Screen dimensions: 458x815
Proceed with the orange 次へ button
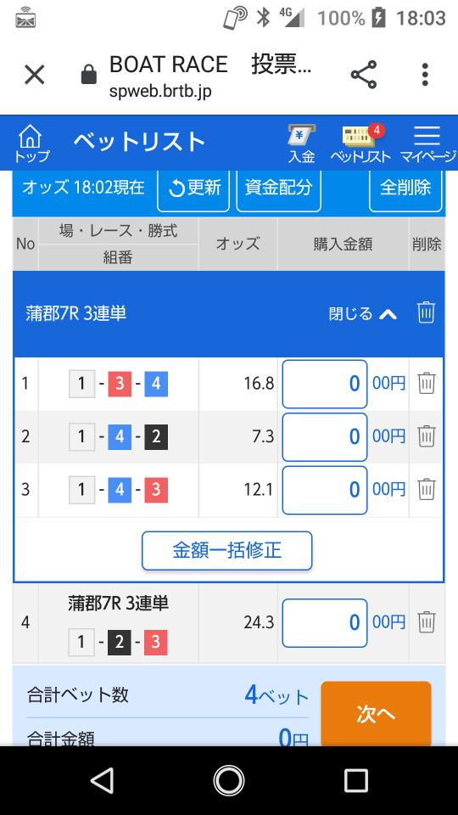click(376, 714)
